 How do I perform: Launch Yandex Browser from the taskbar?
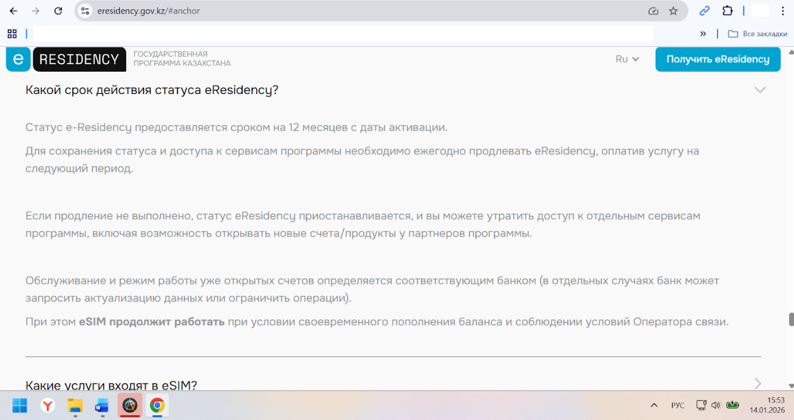47,405
